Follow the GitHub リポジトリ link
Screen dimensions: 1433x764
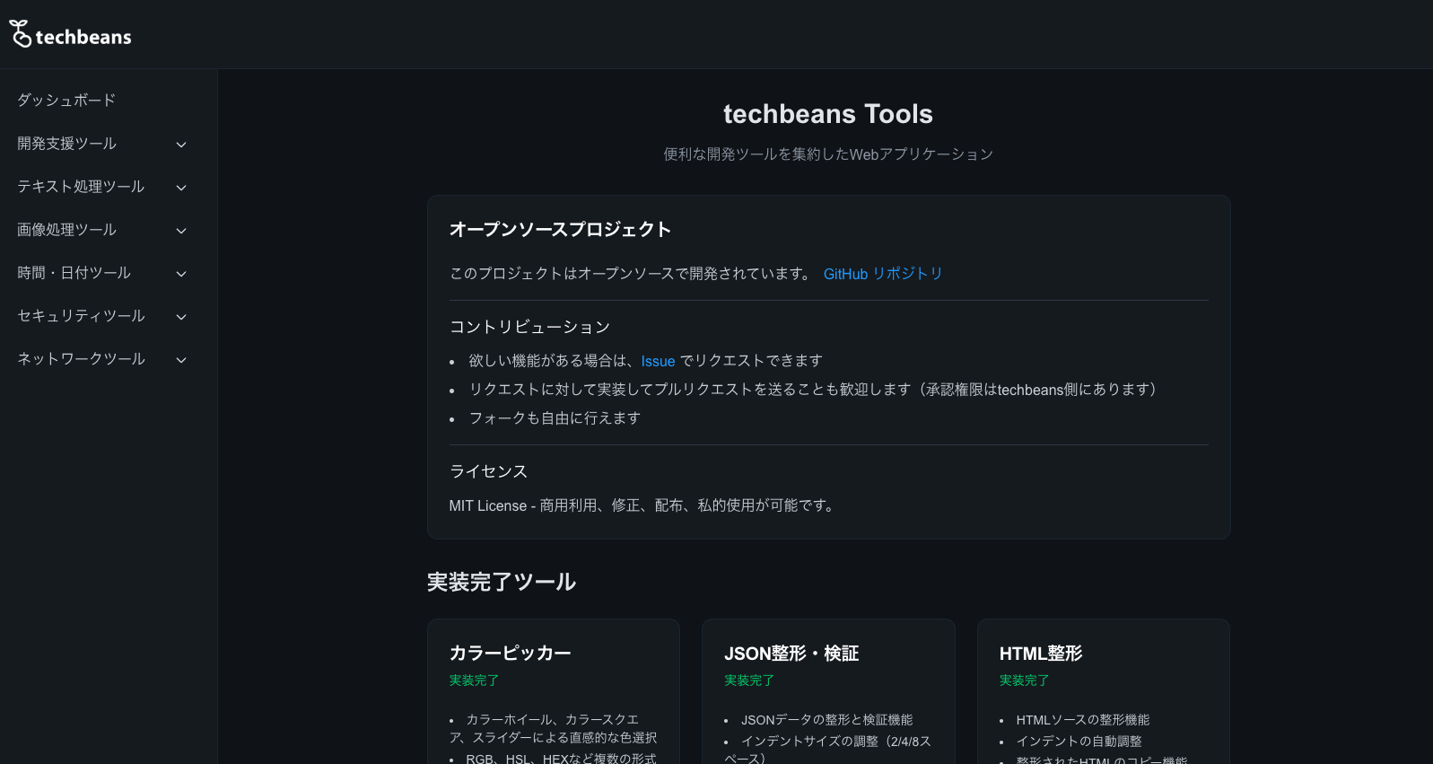883,274
